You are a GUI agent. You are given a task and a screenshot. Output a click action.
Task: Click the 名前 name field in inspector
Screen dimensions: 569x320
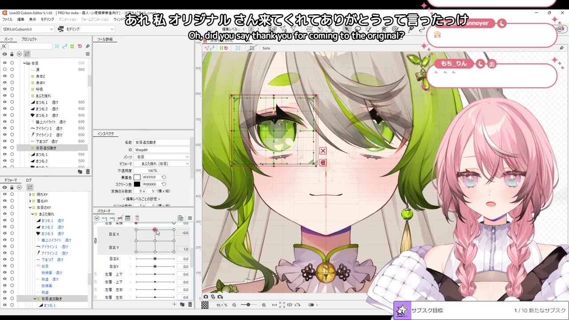[162, 143]
